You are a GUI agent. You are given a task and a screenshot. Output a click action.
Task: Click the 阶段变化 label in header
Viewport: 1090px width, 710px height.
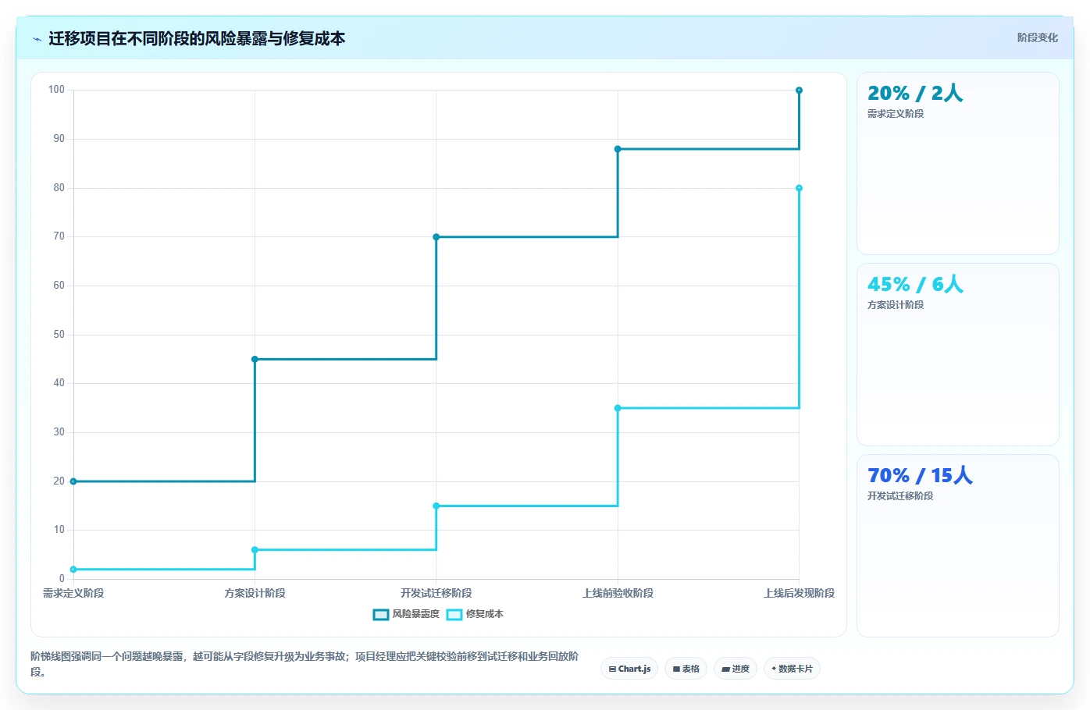1037,37
